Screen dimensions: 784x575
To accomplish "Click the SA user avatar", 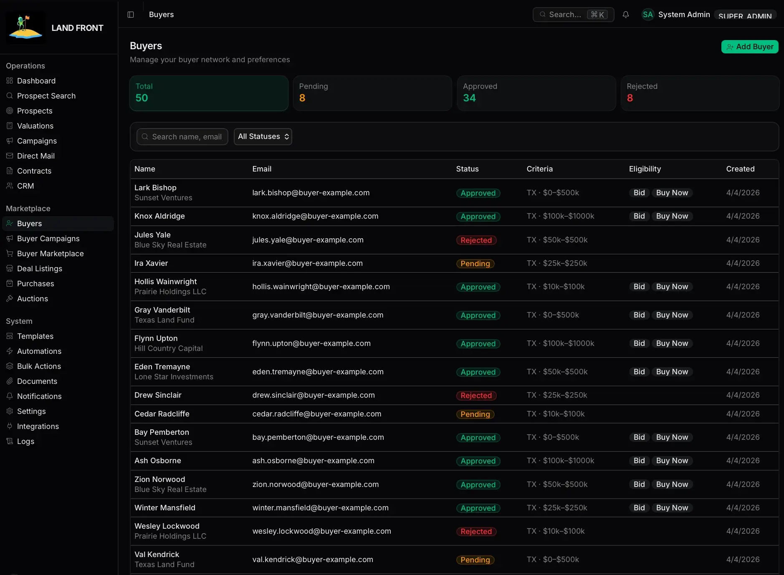I will (x=647, y=15).
